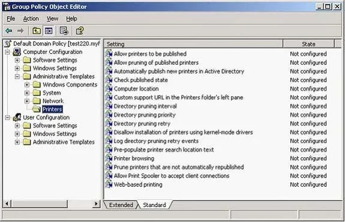Click the Default Domain Policy scroll icon

point(8,44)
